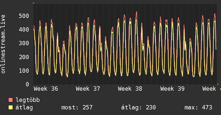Click the yellow átlag legend color swatch
Viewport: 221px width, 115px height.
tap(10, 108)
